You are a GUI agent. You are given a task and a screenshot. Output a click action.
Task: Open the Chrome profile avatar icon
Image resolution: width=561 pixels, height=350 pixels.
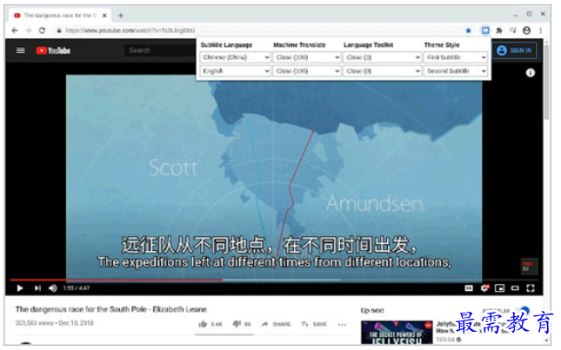[527, 30]
